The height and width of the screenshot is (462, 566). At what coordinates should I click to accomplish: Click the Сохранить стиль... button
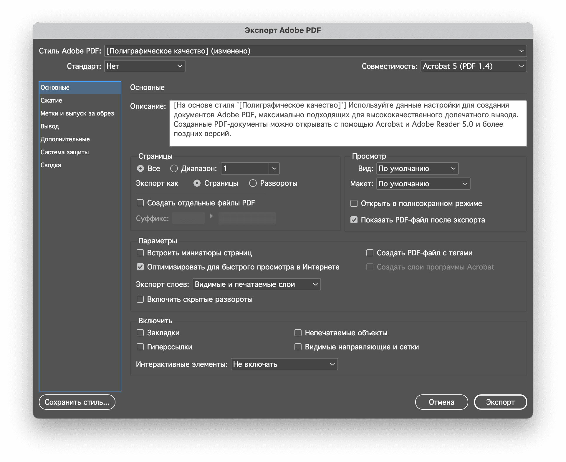click(77, 402)
